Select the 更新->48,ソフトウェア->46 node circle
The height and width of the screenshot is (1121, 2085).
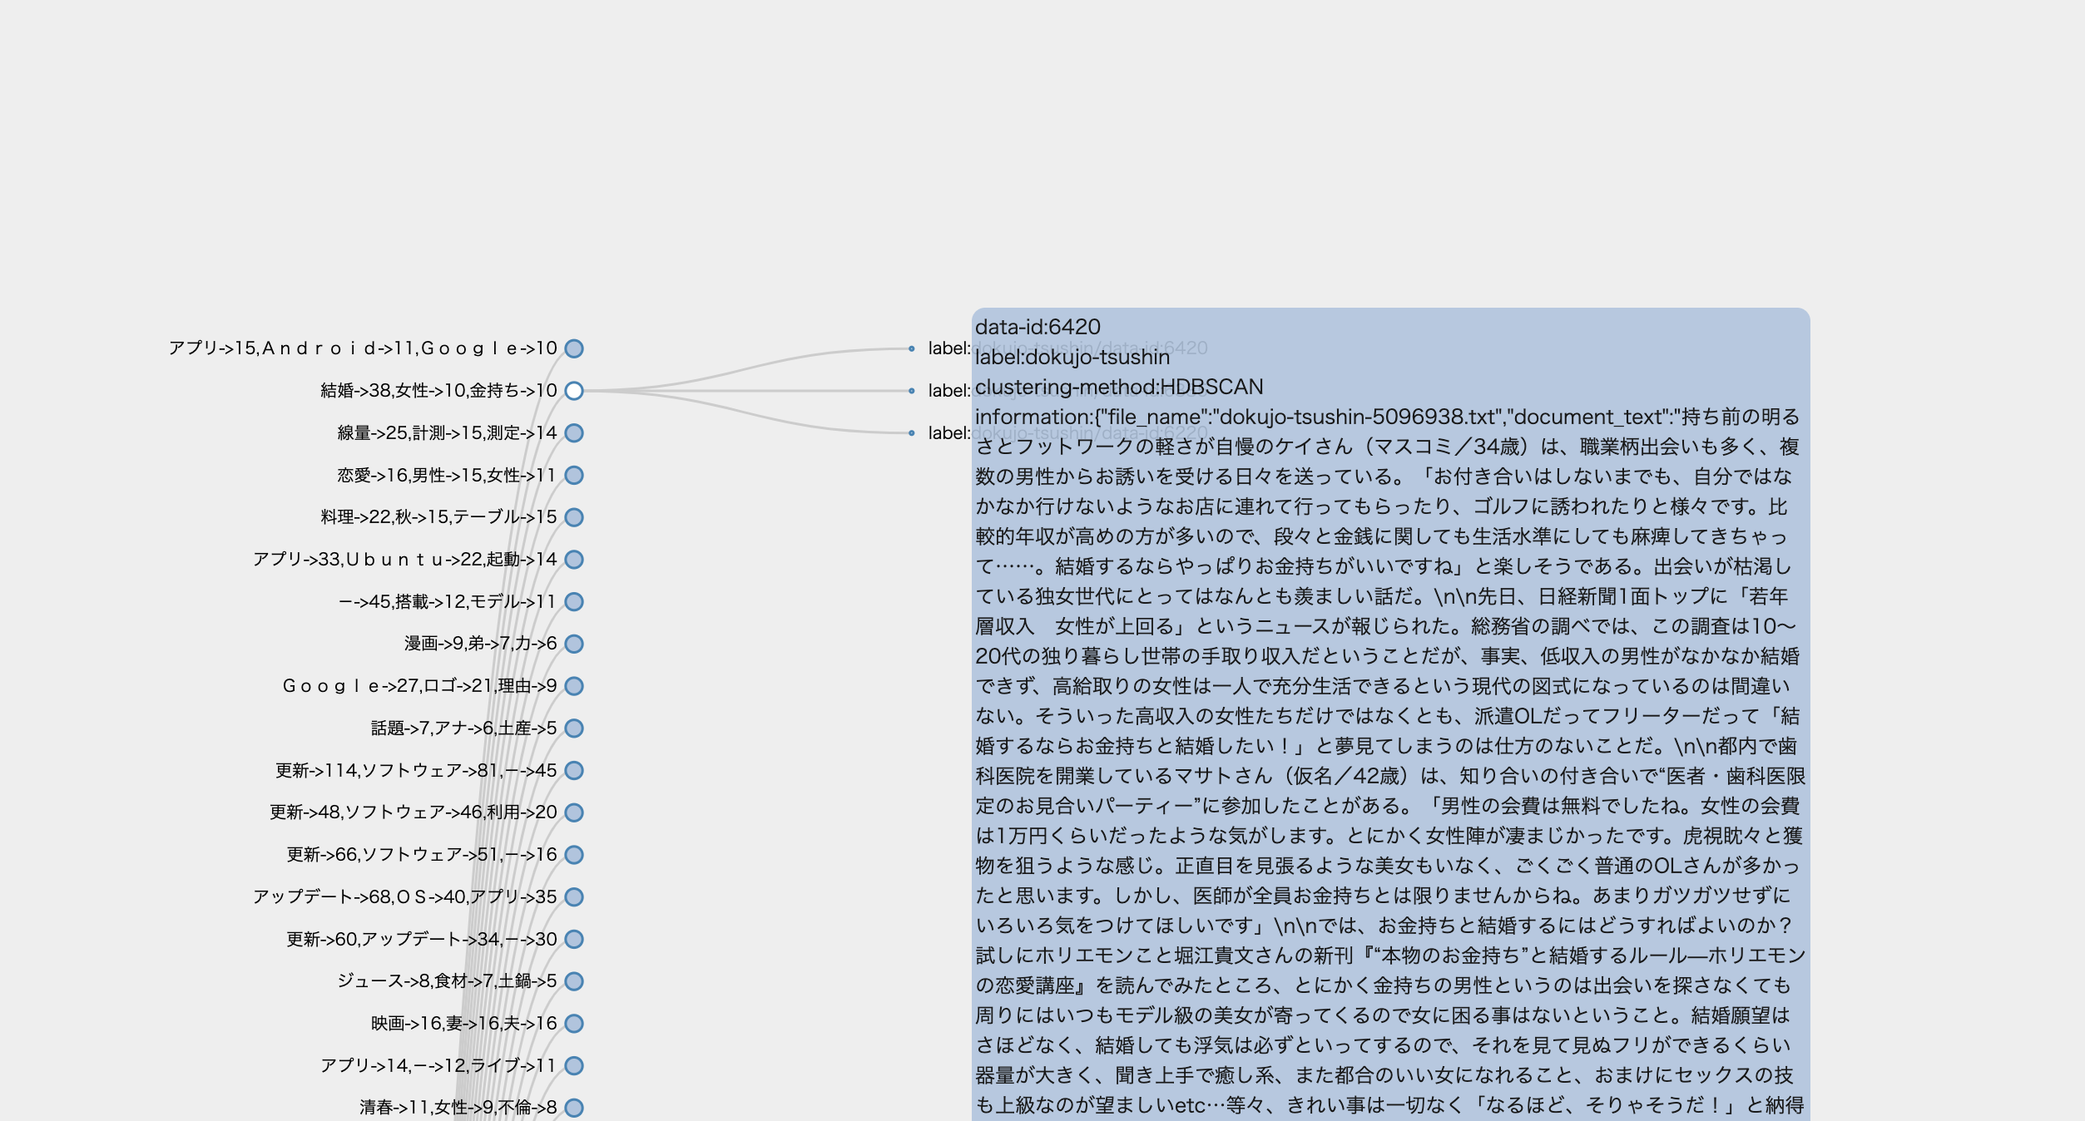pyautogui.click(x=574, y=812)
